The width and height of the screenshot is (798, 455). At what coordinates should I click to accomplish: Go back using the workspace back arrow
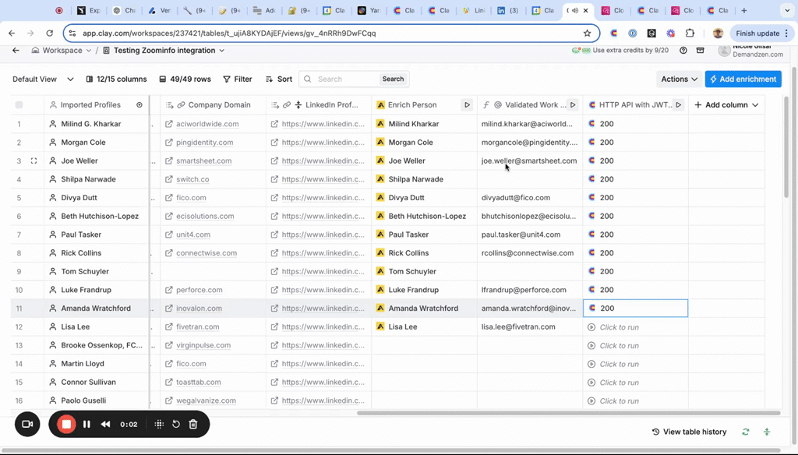16,51
